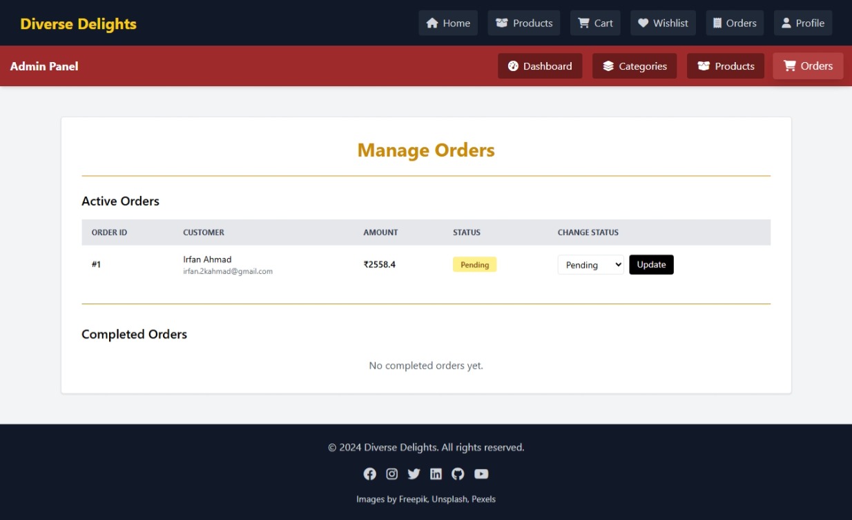This screenshot has height=520, width=852.
Task: Click the yellow Pending status badge
Action: tap(474, 265)
